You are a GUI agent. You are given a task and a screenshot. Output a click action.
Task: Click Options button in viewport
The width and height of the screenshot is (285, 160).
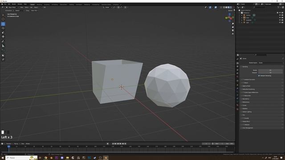[x=230, y=11]
